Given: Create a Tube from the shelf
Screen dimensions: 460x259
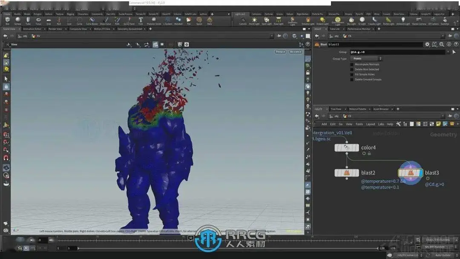Looking at the screenshot, I should [x=28, y=20].
